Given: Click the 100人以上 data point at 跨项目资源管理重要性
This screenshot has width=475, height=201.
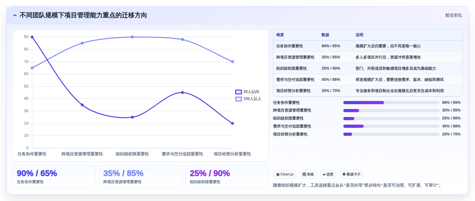Looking at the screenshot, I should pyautogui.click(x=82, y=43).
